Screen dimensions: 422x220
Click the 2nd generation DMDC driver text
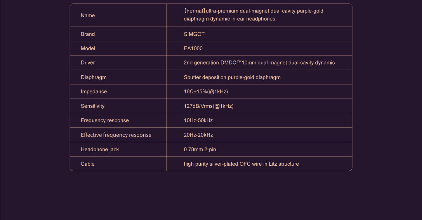click(259, 63)
